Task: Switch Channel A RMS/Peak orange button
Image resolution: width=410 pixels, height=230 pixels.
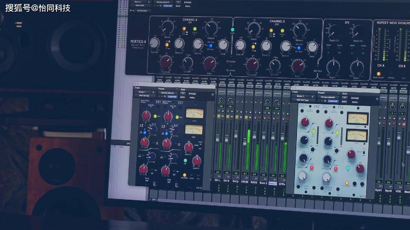Action: pos(184,28)
